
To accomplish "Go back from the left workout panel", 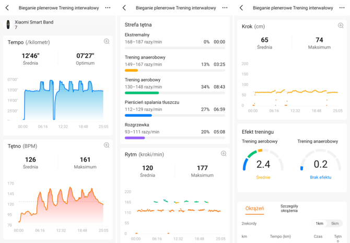I will (x=7, y=8).
